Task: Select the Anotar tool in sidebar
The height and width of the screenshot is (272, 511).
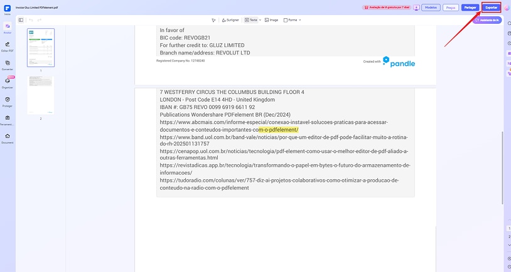Action: 8,28
